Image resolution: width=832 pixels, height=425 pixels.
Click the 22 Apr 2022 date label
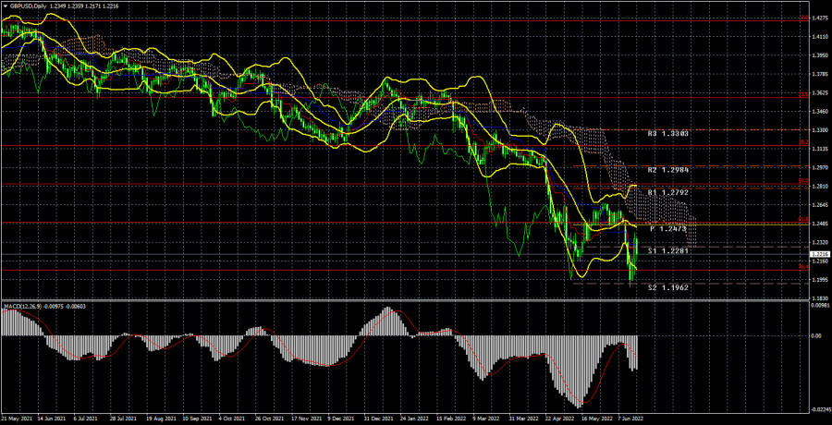(558, 419)
